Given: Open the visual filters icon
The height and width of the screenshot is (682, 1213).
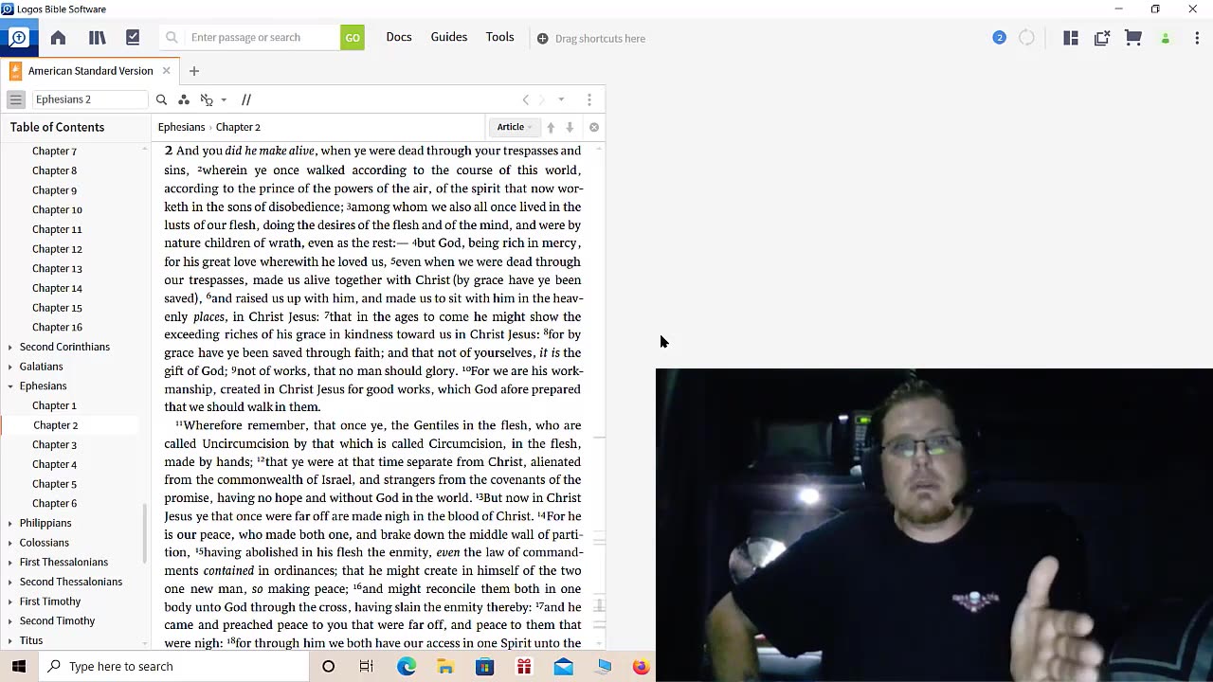Looking at the screenshot, I should click(184, 99).
